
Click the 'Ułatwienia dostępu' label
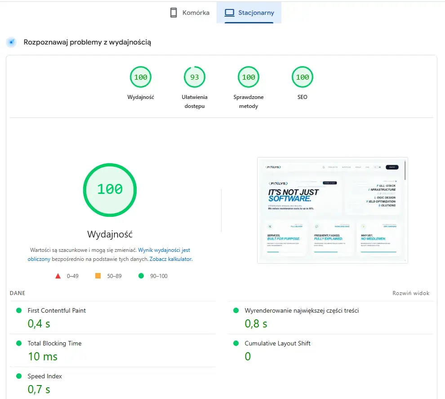(194, 101)
